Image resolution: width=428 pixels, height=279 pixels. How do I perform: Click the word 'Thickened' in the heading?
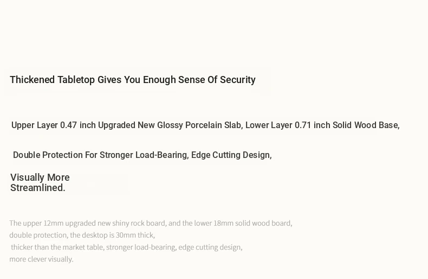[32, 80]
